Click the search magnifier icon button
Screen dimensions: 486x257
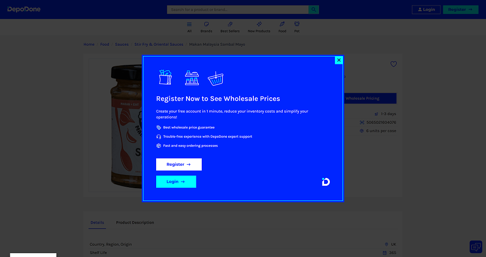[x=314, y=9]
